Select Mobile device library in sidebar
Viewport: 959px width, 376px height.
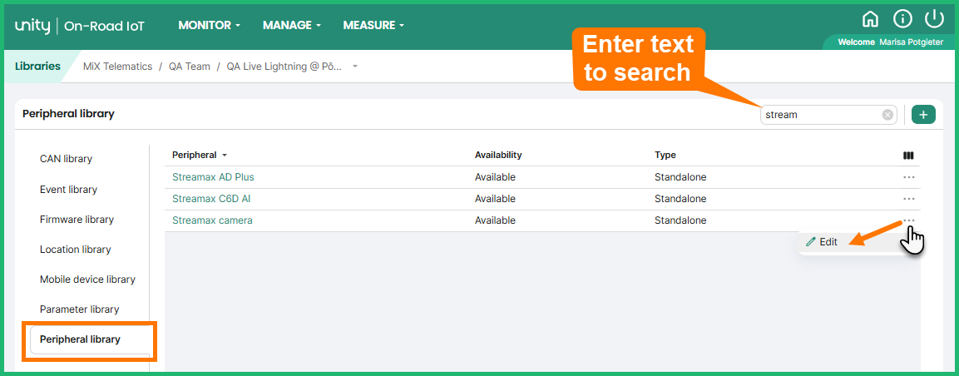pyautogui.click(x=87, y=280)
